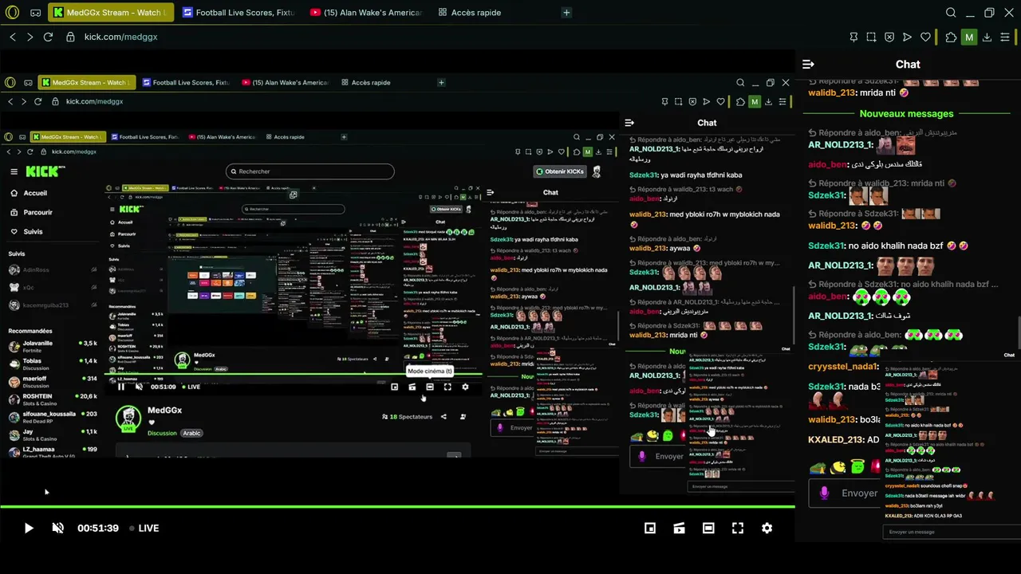Take a snapshot with the capture icon
The image size is (1021, 574).
pos(871,37)
